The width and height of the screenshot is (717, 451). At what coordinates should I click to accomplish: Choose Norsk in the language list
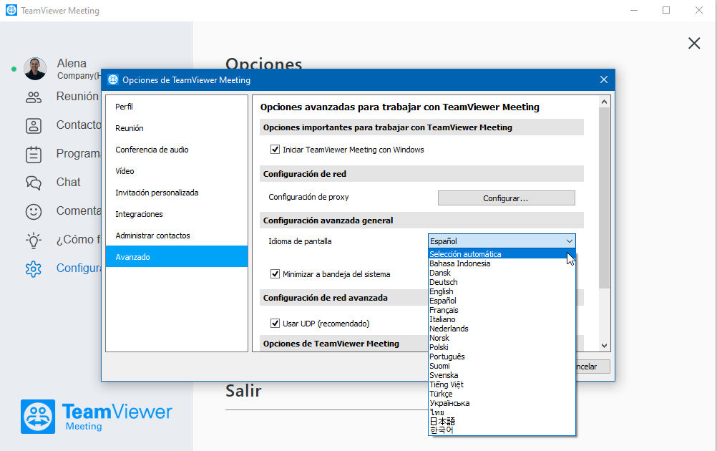[502, 338]
